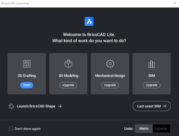This screenshot has width=179, height=136.
Task: Enable Don't show again checkbox
Action: [x=11, y=129]
